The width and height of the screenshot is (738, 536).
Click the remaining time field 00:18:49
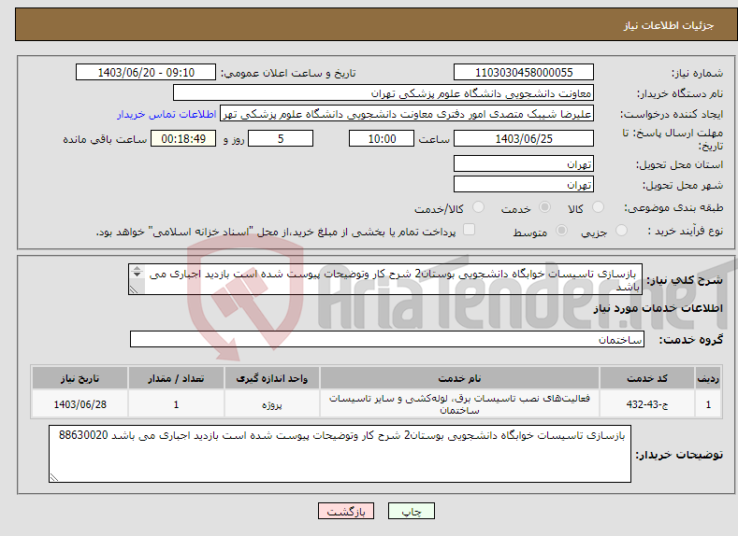pos(183,138)
